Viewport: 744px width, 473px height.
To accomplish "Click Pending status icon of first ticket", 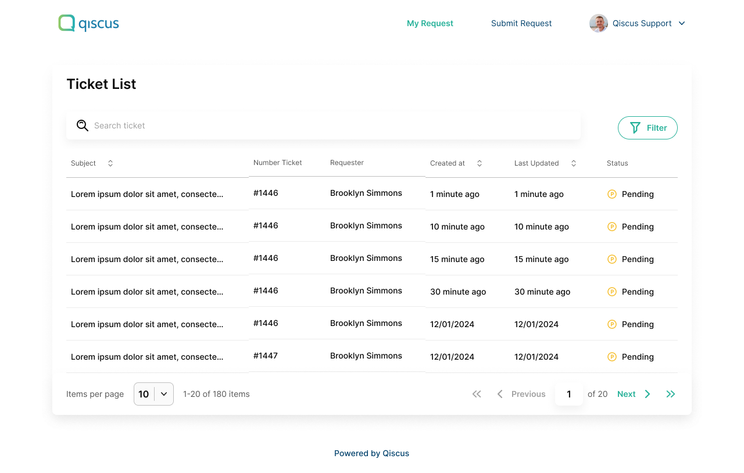I will [611, 194].
